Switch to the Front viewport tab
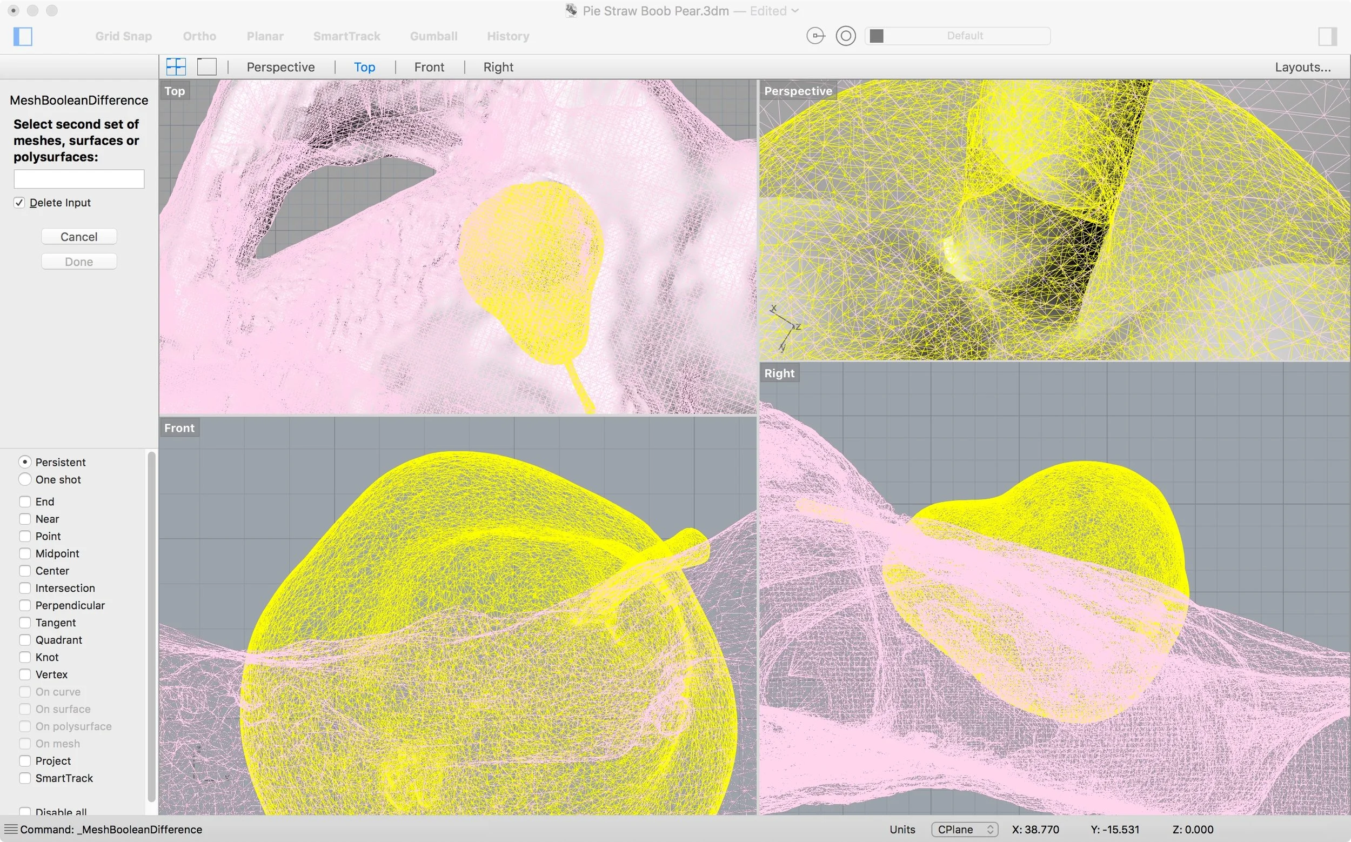Screen dimensions: 1351x842 429,67
